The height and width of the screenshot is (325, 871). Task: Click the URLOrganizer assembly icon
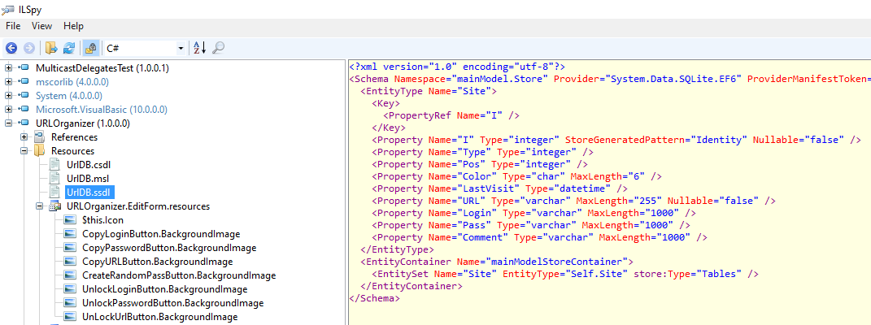tap(24, 123)
